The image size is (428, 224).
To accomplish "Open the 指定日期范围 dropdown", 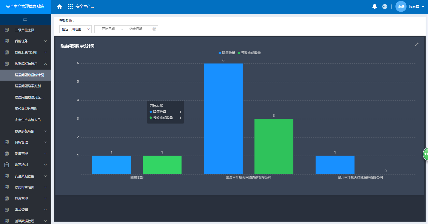I will (76, 29).
